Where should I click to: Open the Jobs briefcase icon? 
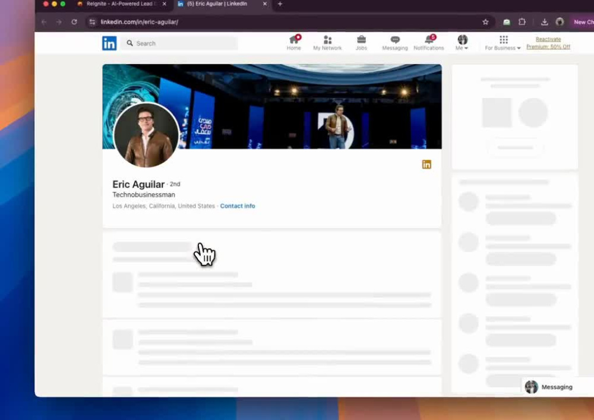(x=361, y=43)
